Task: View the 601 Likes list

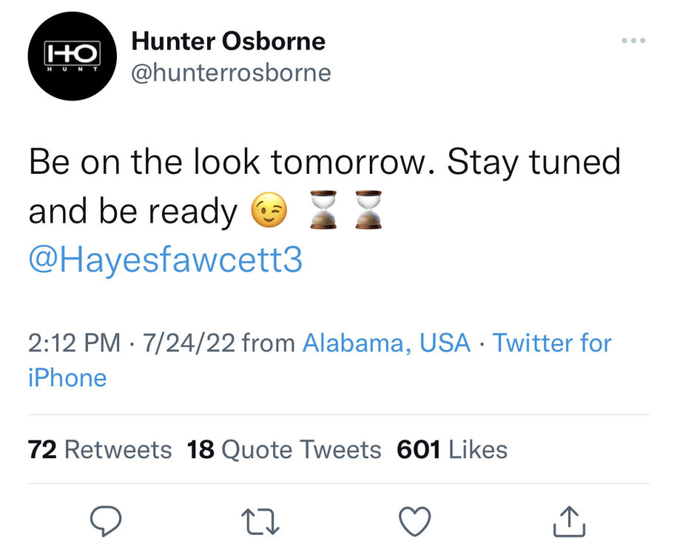Action: click(x=452, y=449)
